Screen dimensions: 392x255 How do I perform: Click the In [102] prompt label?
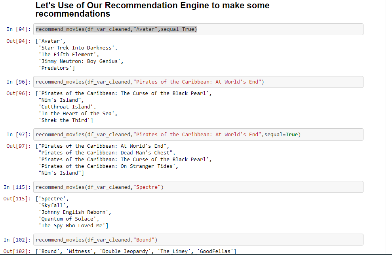17,240
